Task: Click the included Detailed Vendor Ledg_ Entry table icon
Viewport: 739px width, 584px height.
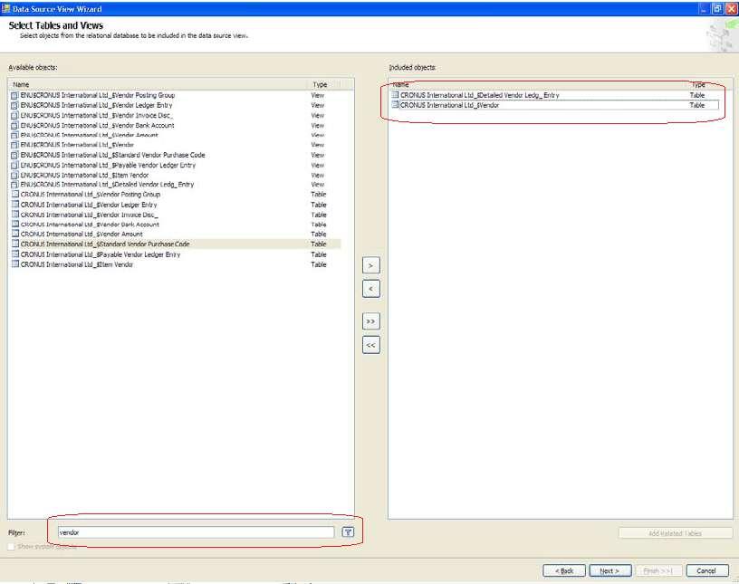Action: pyautogui.click(x=395, y=95)
